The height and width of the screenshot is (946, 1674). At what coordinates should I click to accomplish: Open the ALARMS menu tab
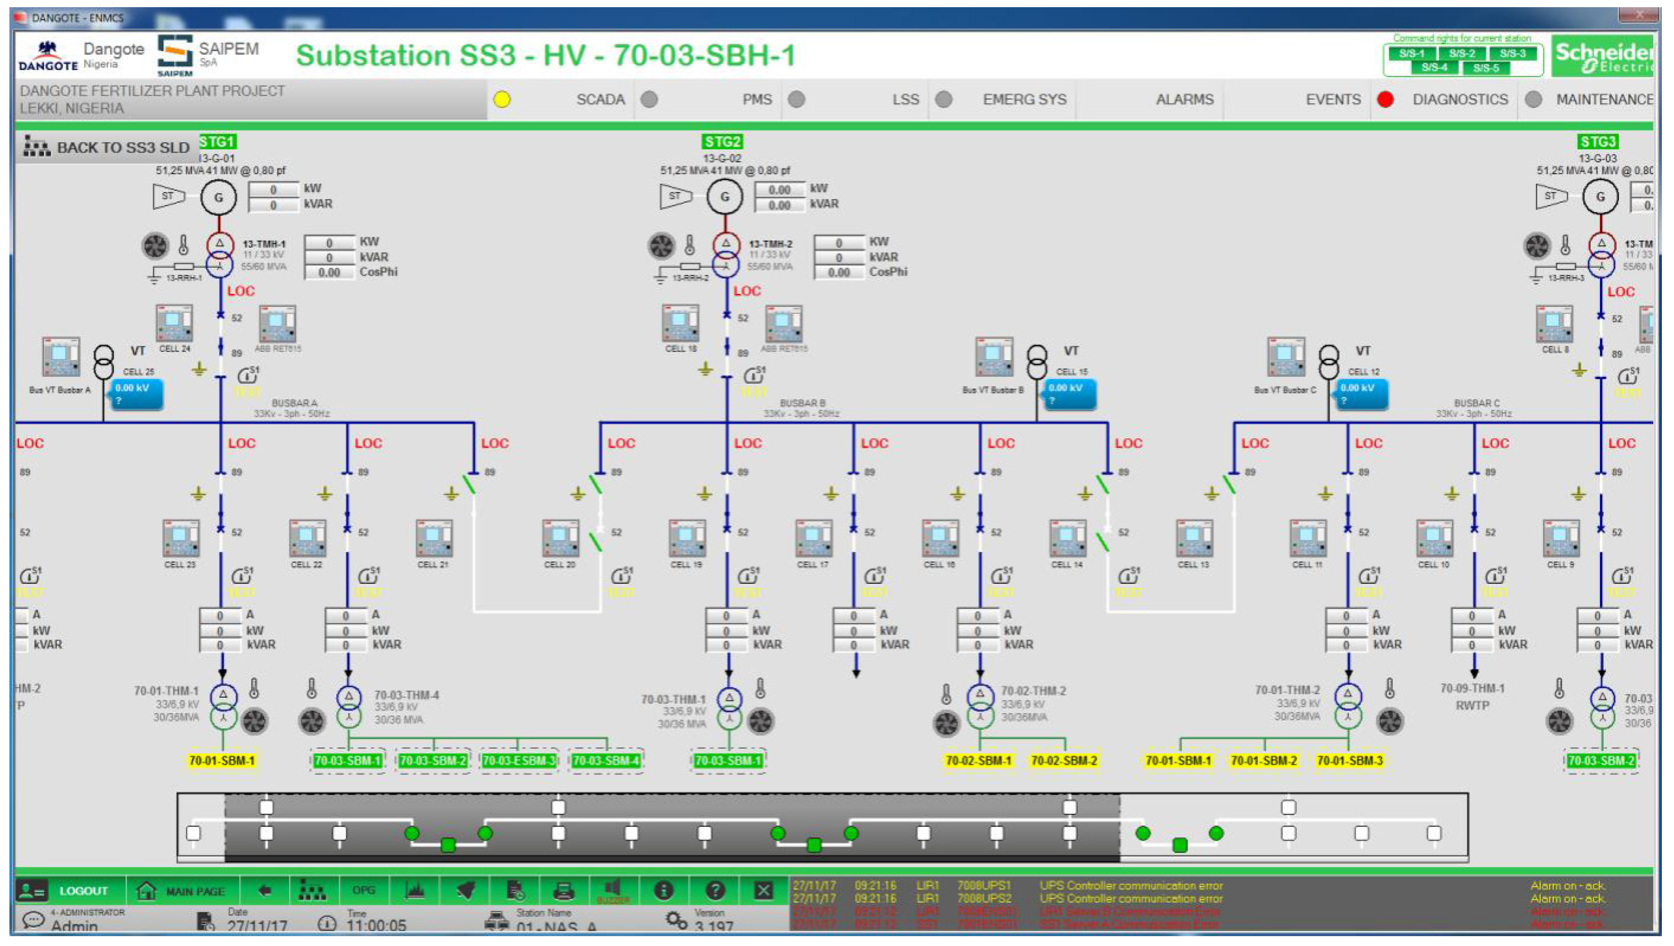(1184, 100)
